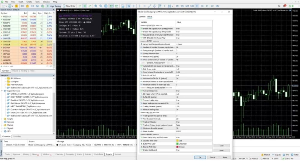The height and width of the screenshot is (161, 300).
Task: Toggle Enable the Liquidity Run model value
Action: pos(194,29)
